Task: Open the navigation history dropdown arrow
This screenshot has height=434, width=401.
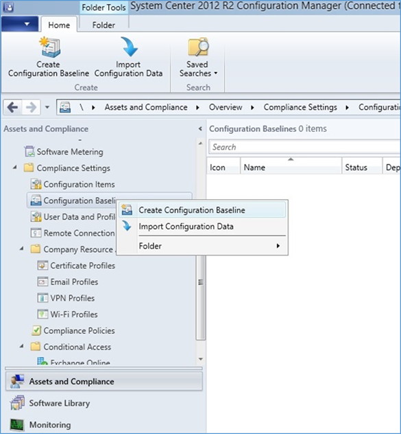Action: (47, 107)
